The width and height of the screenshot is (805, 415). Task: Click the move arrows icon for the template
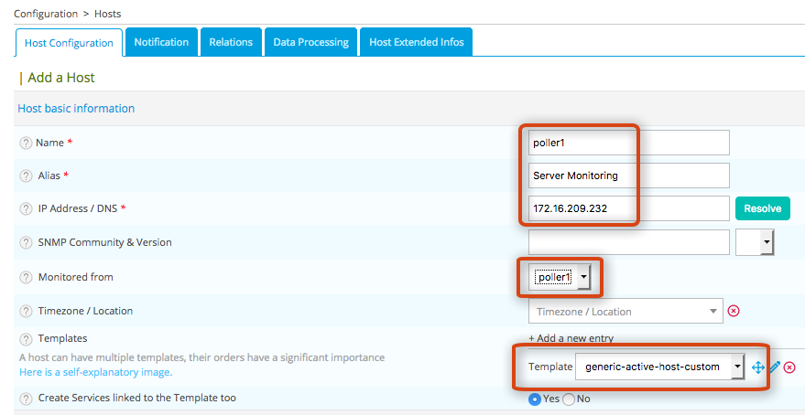pyautogui.click(x=758, y=367)
